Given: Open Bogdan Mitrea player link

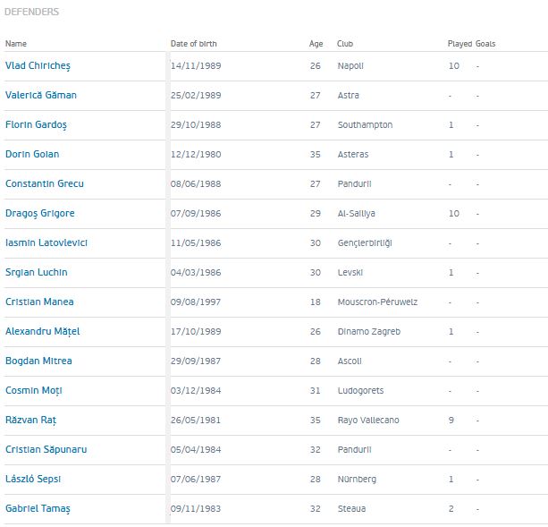Looking at the screenshot, I should tap(38, 361).
